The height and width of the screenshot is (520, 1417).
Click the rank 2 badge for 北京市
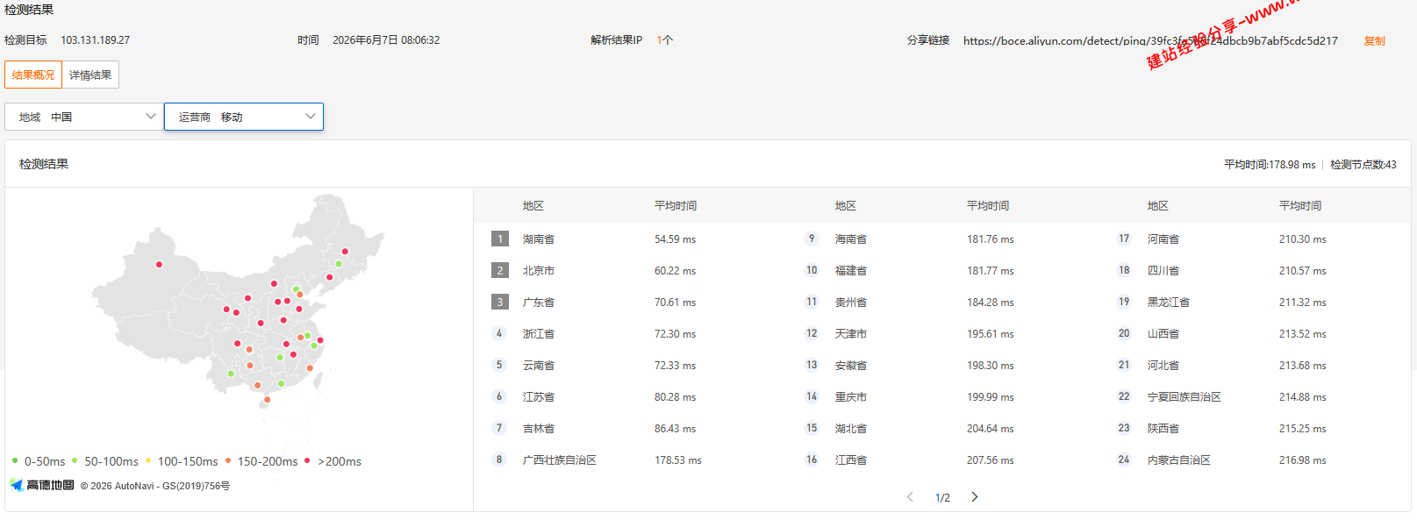click(500, 270)
